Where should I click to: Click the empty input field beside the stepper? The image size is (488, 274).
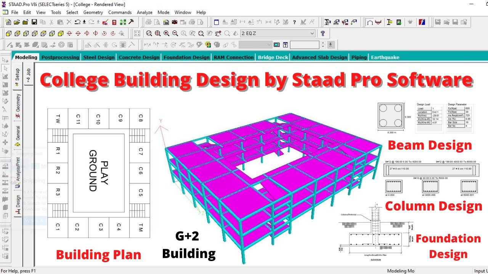pos(304,45)
